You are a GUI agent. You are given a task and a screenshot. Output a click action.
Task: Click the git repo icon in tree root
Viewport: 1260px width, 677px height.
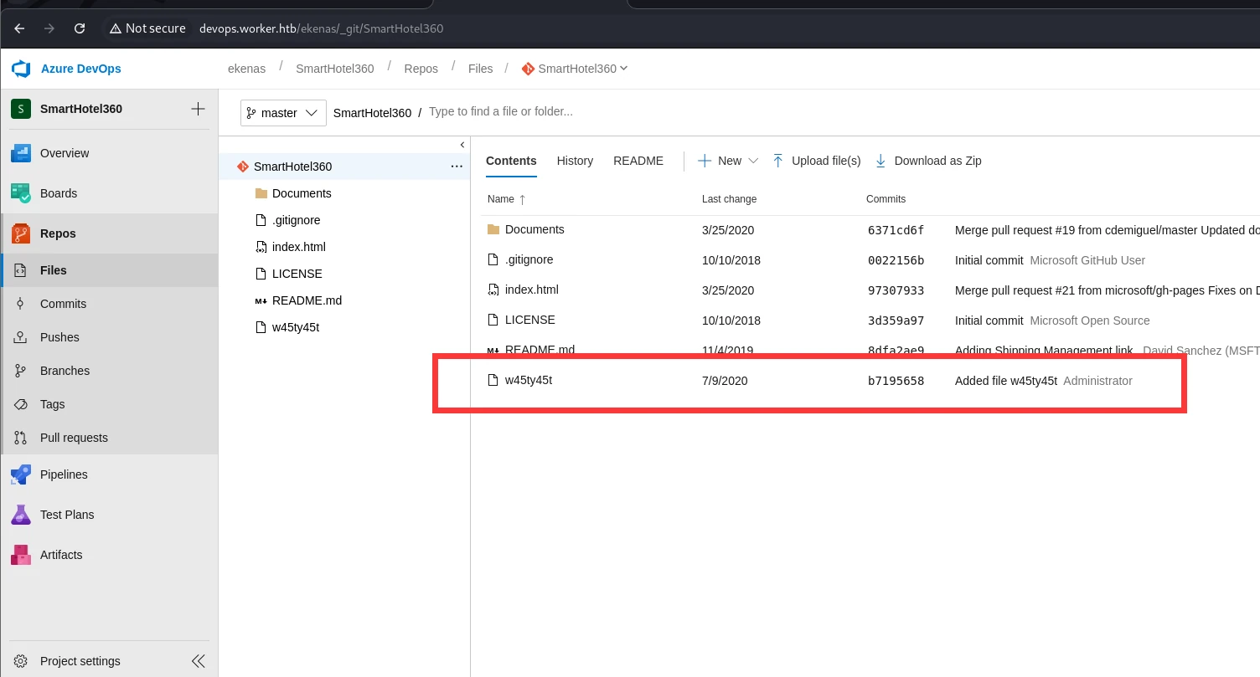click(x=243, y=167)
